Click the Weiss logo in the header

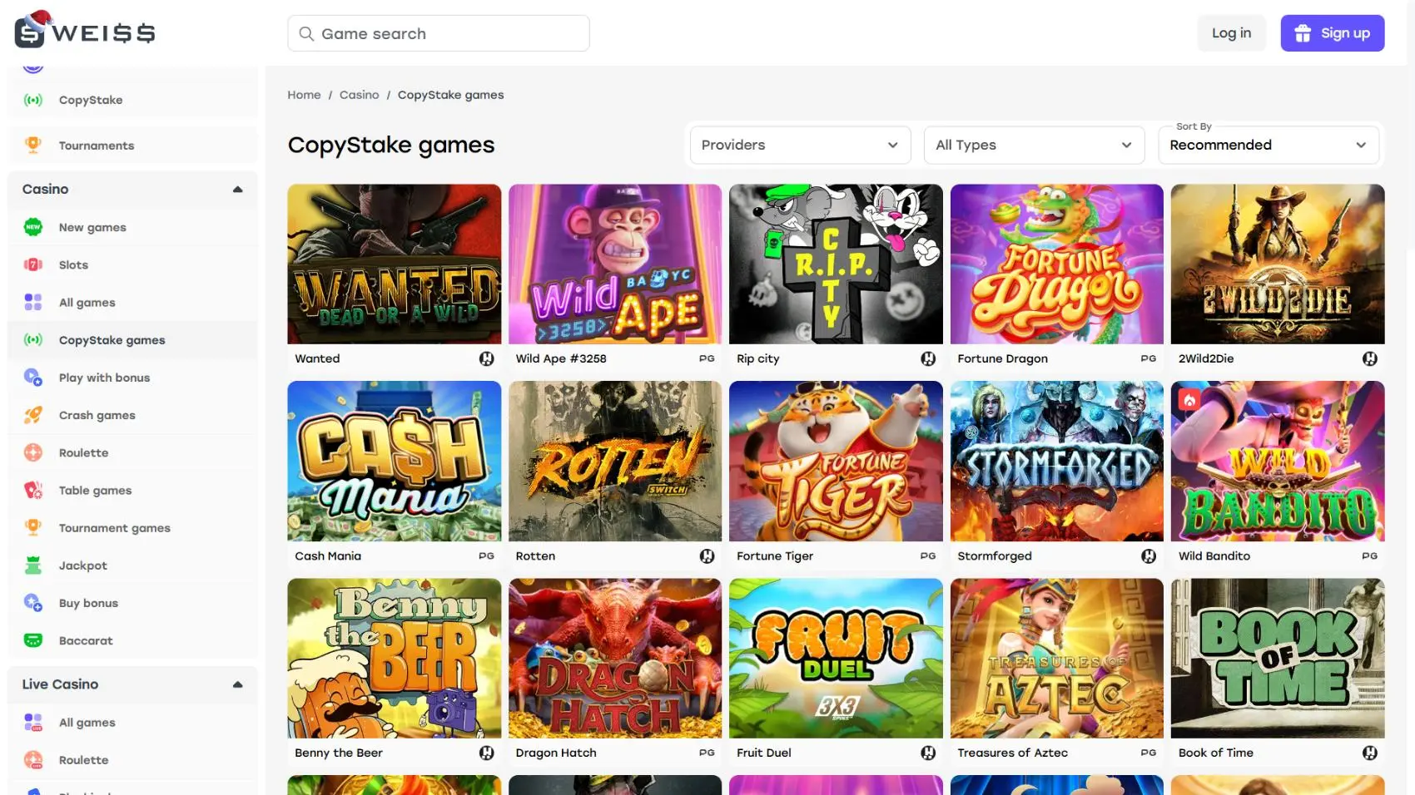[85, 32]
